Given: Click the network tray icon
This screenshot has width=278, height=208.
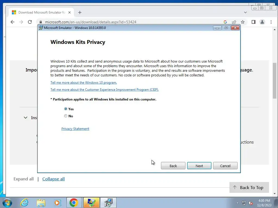Looking at the screenshot, I should [x=244, y=203].
